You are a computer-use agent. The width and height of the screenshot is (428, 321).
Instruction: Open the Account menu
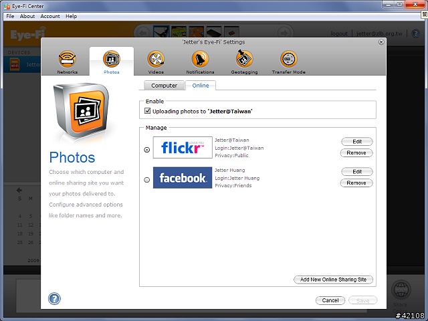(50, 16)
